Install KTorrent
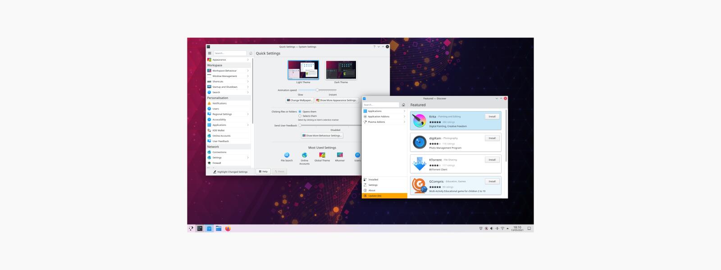Viewport: 721px width, 270px height. coord(492,160)
